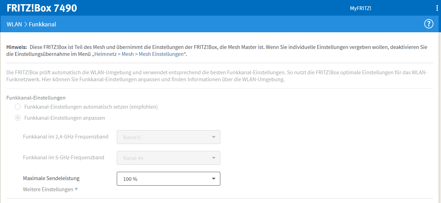
Task: Select Funkkanal-Einstellungen automatisch setzen radio button
Action: [17, 107]
